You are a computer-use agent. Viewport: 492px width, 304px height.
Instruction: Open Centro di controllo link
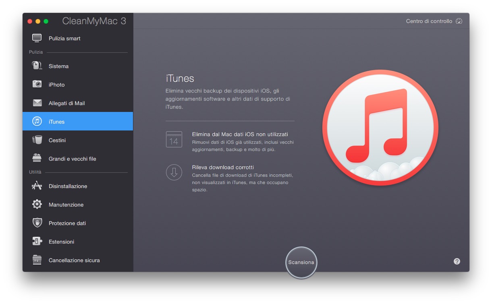tap(429, 21)
